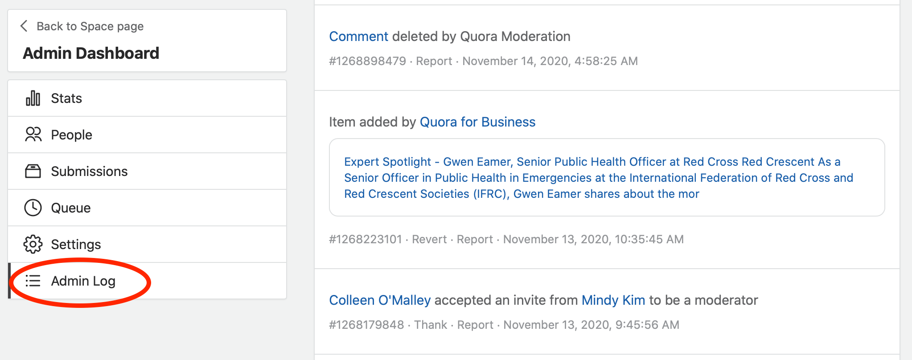Click the Admin Log list icon

point(33,281)
